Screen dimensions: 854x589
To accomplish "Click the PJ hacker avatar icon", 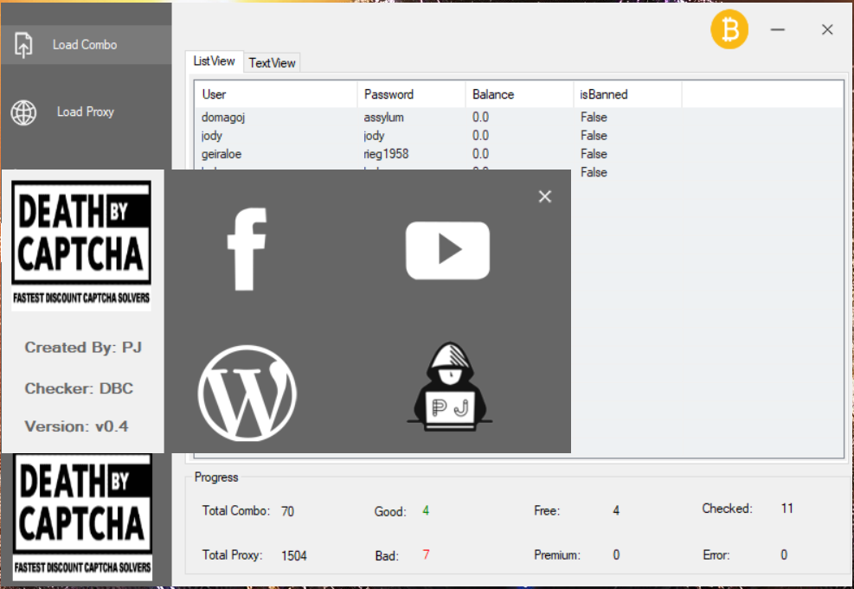I will click(x=449, y=387).
